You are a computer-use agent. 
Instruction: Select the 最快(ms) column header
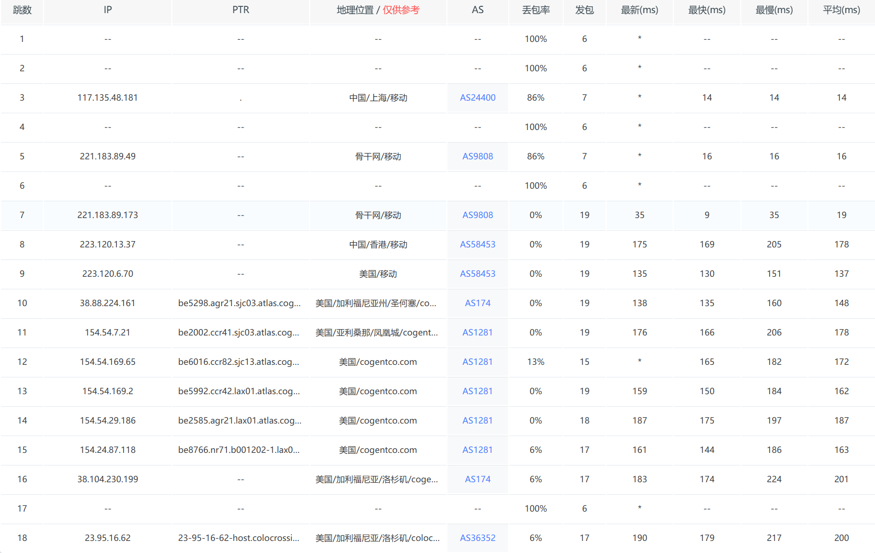(x=706, y=10)
